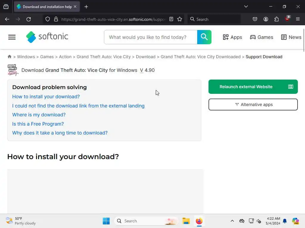The height and width of the screenshot is (228, 305).
Task: Open the volume muted tray icon
Action: 259,221
